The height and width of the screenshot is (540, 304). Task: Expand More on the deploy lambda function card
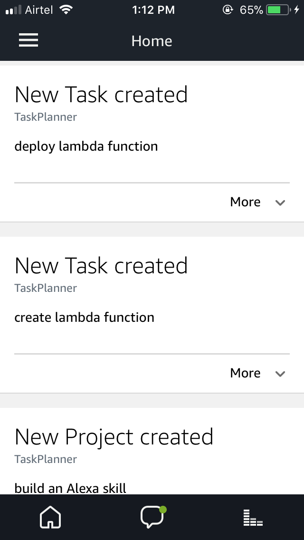[x=245, y=202]
